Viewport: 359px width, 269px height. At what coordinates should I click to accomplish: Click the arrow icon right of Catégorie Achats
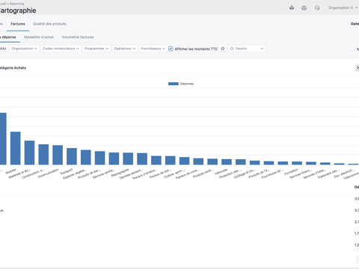[358, 68]
